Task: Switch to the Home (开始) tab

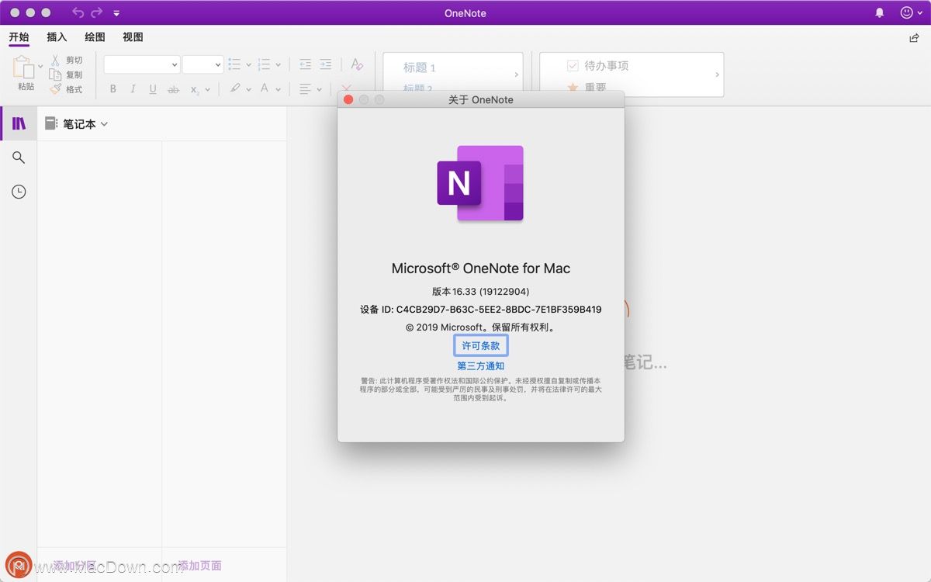Action: 19,37
